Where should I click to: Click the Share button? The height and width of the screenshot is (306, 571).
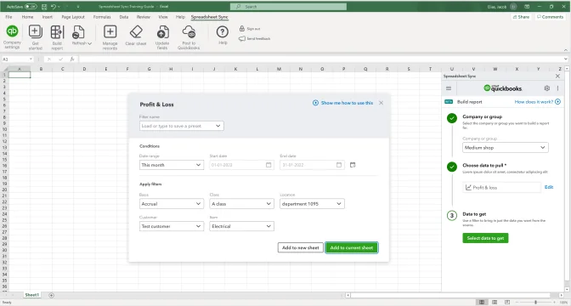521,17
